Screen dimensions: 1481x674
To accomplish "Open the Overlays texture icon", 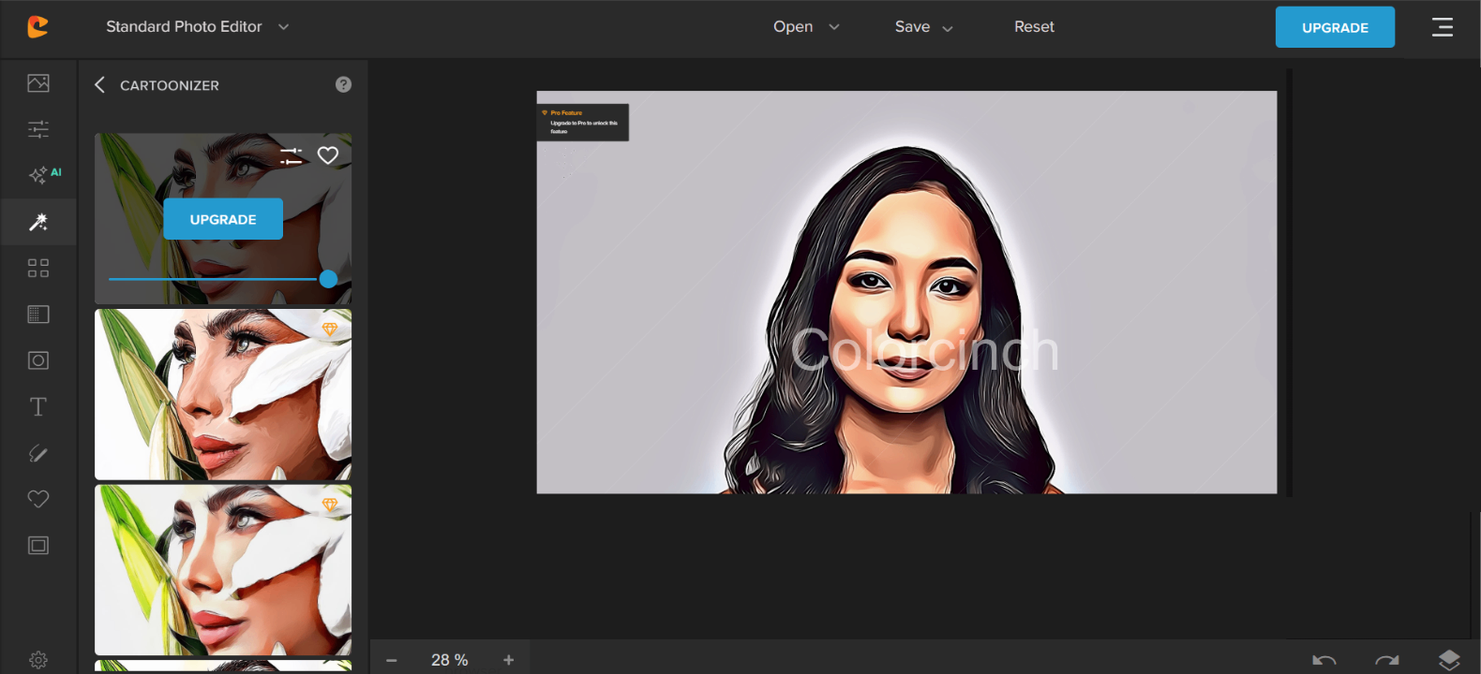I will tap(38, 315).
